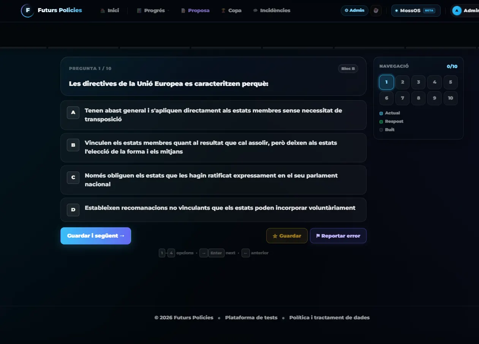Click the Guardar i següent button
The image size is (479, 344).
tap(96, 236)
